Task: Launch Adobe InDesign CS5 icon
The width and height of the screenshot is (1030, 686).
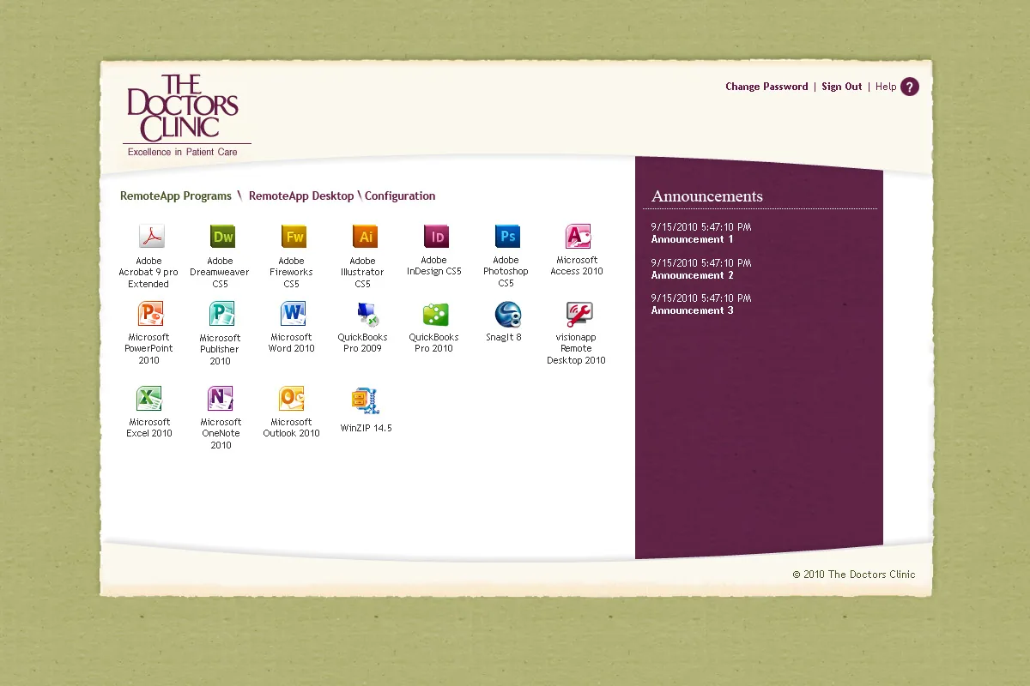Action: pos(436,237)
